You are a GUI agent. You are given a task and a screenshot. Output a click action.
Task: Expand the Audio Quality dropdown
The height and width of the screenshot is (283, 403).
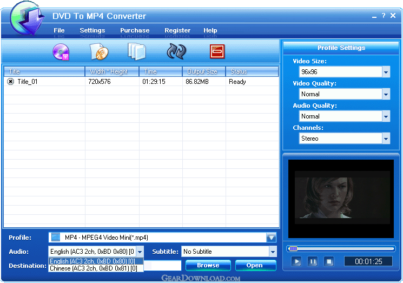(386, 116)
